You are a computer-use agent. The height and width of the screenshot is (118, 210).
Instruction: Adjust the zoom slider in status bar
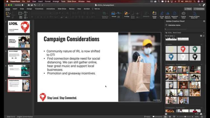click(185, 117)
